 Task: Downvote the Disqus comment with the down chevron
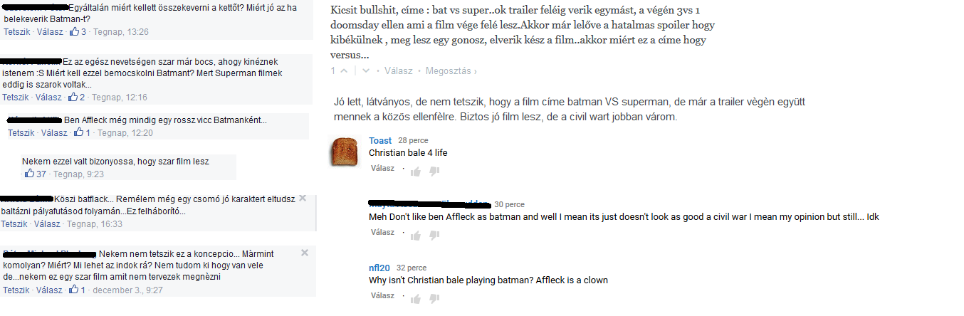366,70
